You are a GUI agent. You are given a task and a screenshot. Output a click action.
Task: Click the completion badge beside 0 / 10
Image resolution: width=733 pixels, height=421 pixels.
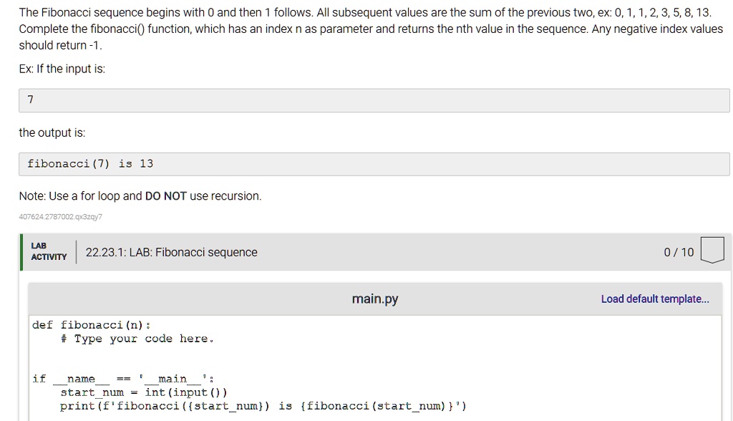712,250
